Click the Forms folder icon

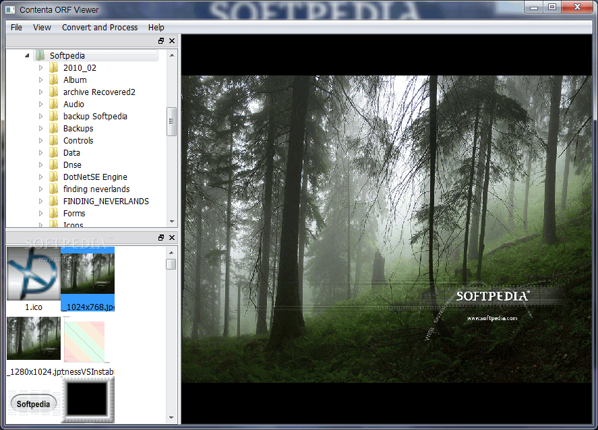53,214
